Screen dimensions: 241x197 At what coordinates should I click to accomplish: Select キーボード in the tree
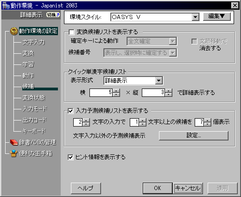34,131
